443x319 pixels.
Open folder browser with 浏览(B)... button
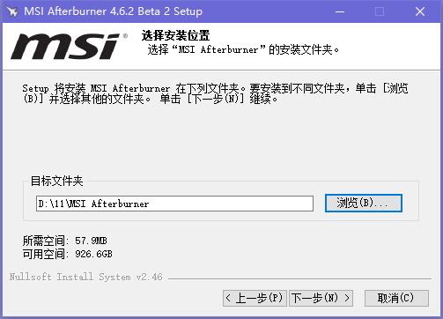coord(363,203)
